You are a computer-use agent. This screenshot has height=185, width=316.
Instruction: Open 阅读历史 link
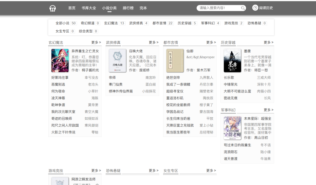(x=266, y=8)
